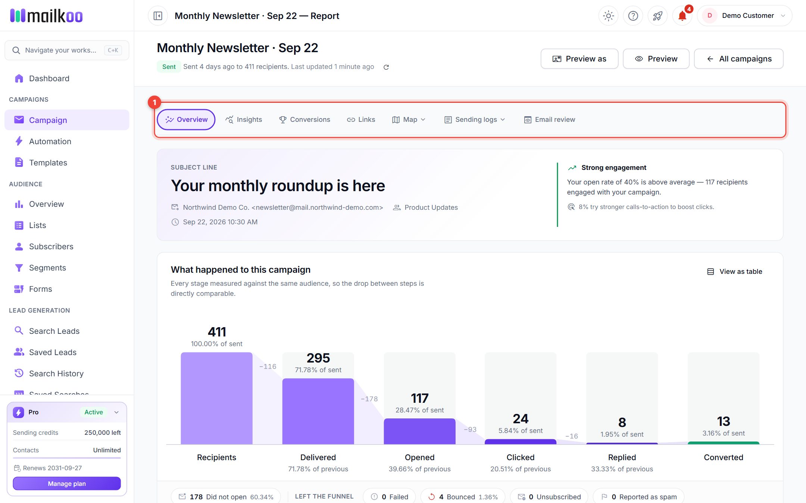This screenshot has width=806, height=503.
Task: Open Subscribers in the sidebar
Action: [67, 247]
